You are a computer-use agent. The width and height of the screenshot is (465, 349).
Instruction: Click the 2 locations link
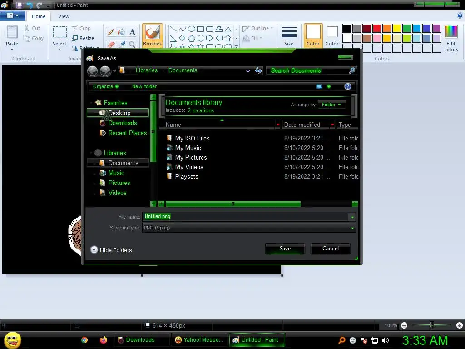pos(201,110)
